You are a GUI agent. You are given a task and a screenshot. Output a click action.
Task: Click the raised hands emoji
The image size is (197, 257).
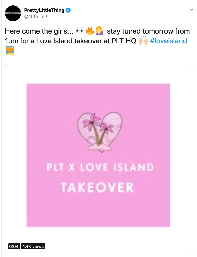143,40
